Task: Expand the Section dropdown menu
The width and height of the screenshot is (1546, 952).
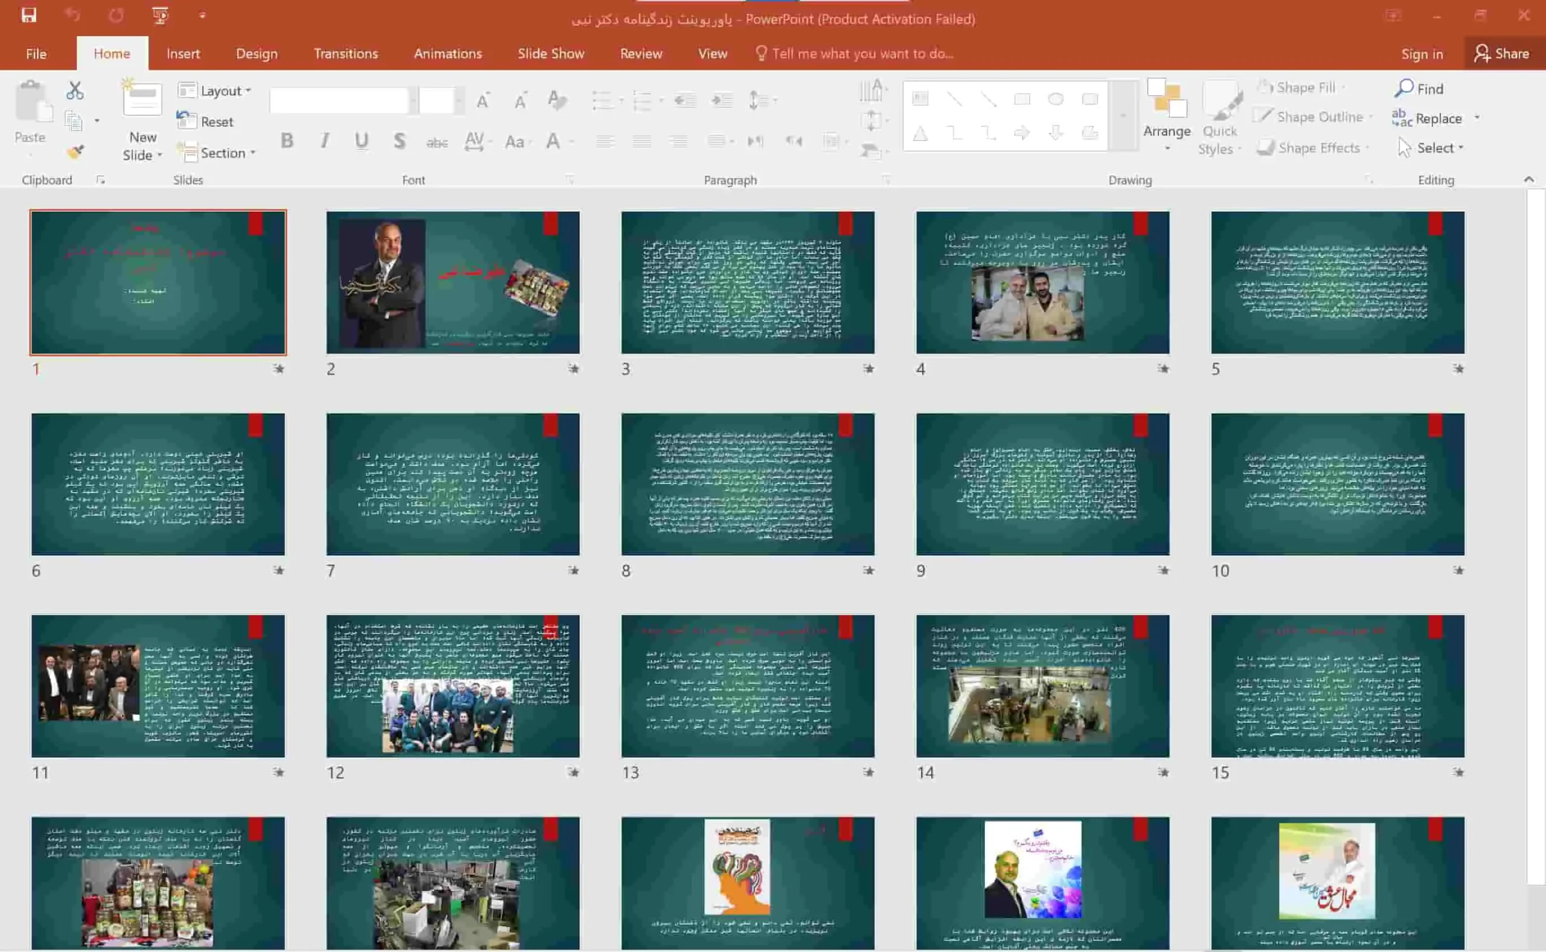Action: [217, 152]
